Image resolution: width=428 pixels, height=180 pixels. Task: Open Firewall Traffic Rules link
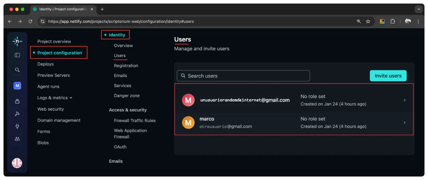(135, 121)
